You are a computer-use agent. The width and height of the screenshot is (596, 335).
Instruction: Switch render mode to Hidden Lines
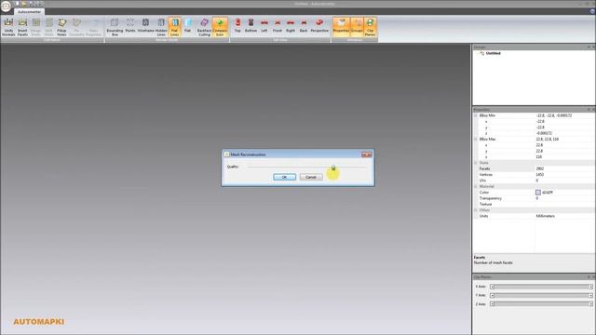(161, 27)
